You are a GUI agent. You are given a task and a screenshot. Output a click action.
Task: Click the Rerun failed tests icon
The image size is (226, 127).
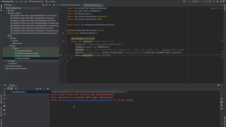point(5,92)
